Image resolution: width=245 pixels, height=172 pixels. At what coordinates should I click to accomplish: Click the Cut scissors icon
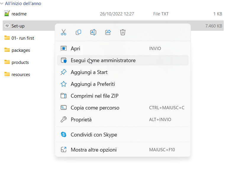pos(64,32)
